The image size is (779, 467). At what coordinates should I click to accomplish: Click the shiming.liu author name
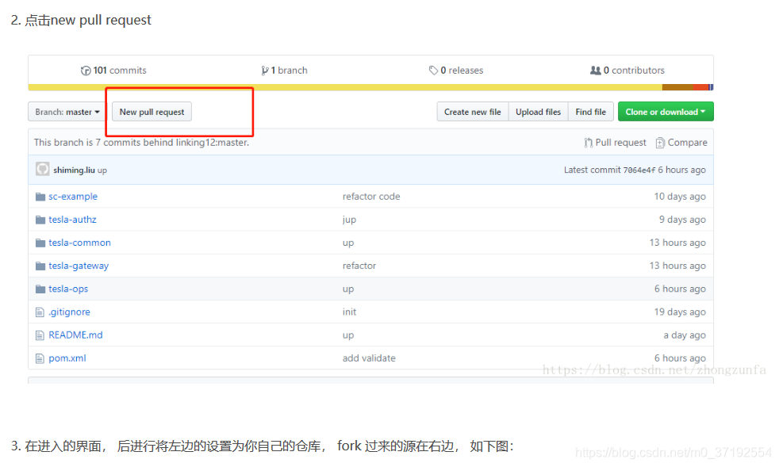click(74, 170)
